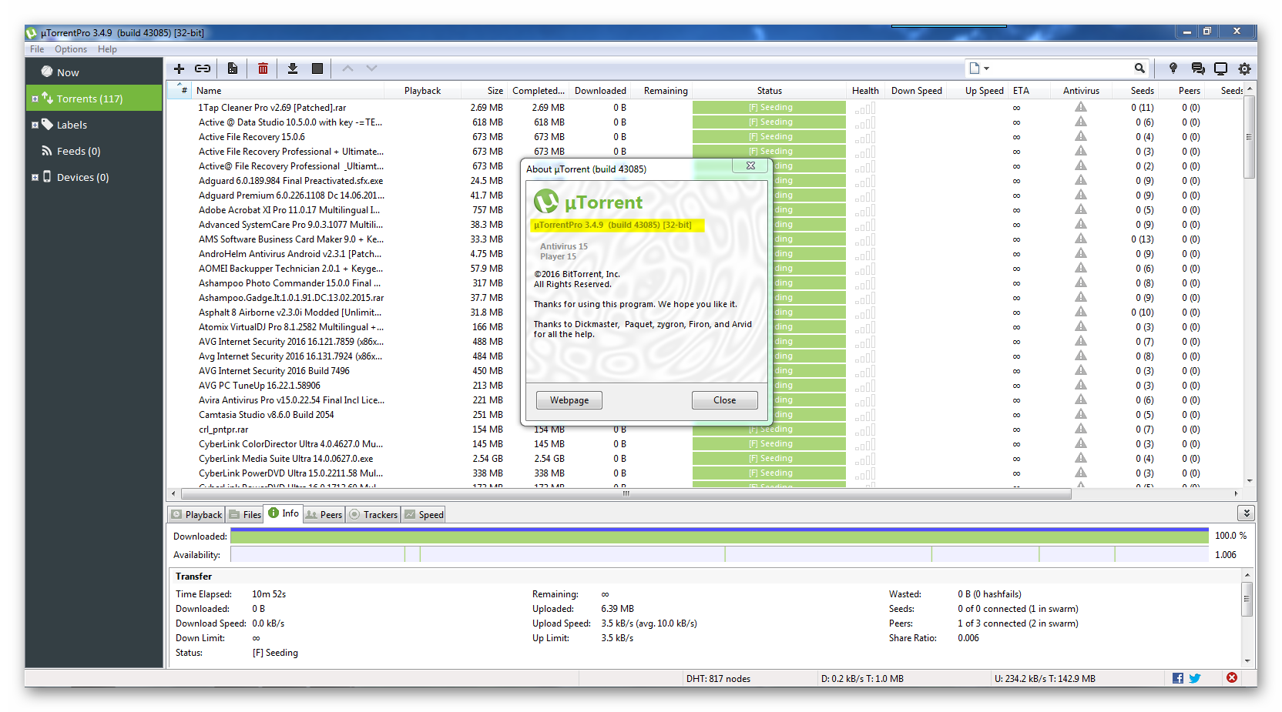Click the Devices (0) phone icon
This screenshot has width=1282, height=712.
click(x=47, y=176)
